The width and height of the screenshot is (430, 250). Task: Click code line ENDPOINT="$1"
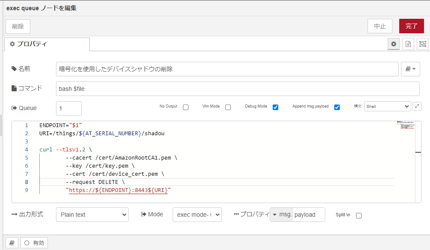tap(61, 125)
